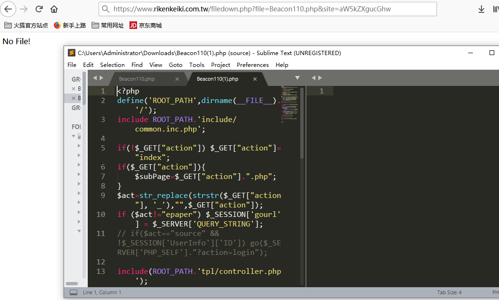Screen dimensions: 499x300
Task: Open the File menu in Sublime Text
Action: [72, 65]
